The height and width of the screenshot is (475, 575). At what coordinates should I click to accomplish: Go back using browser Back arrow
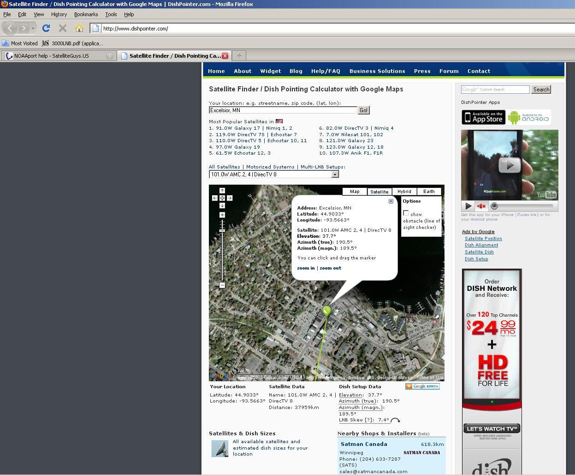tap(10, 28)
